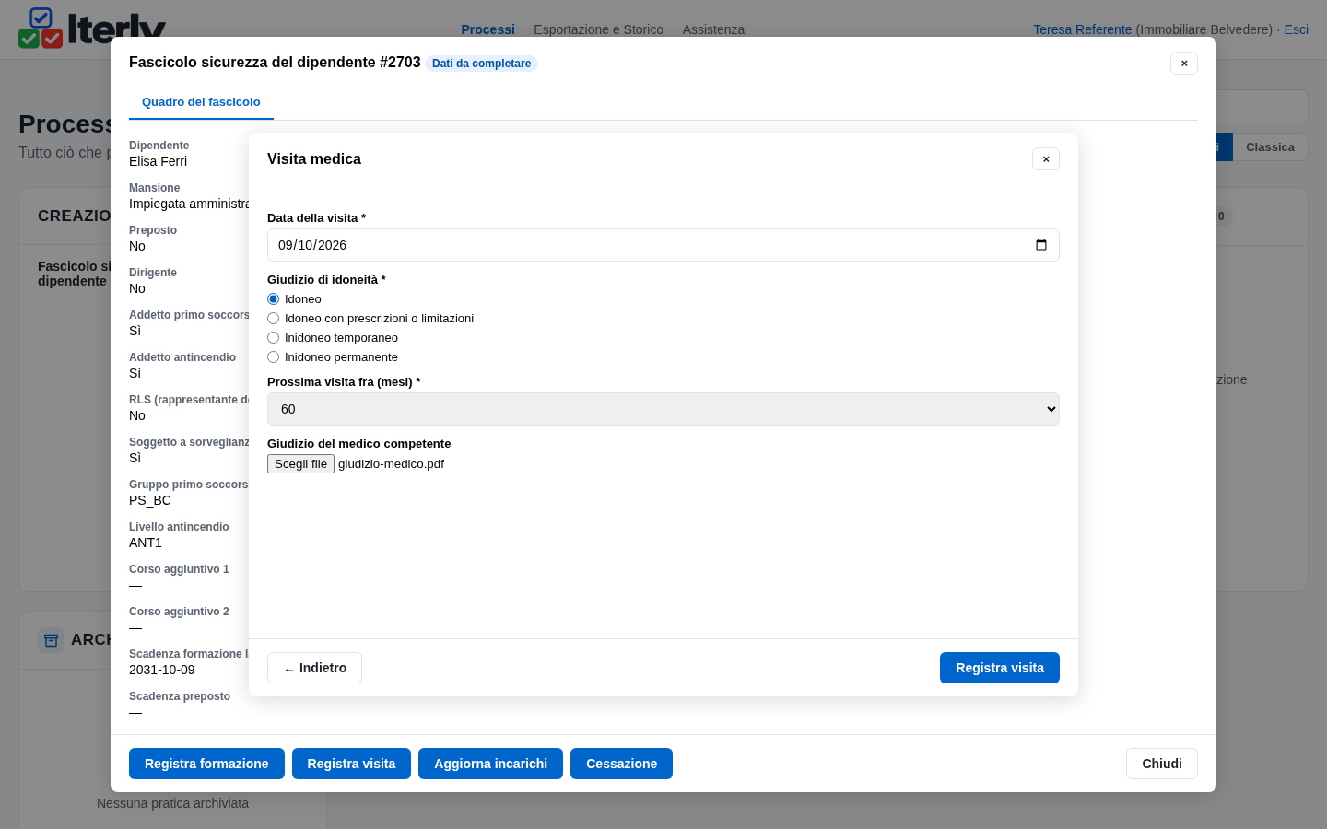Image resolution: width=1327 pixels, height=829 pixels.
Task: Click Chiudi to close the fascicolo
Action: [x=1162, y=764]
